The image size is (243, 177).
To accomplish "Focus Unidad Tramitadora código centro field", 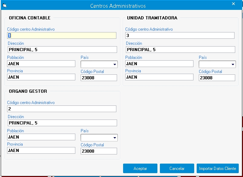I will [180, 36].
